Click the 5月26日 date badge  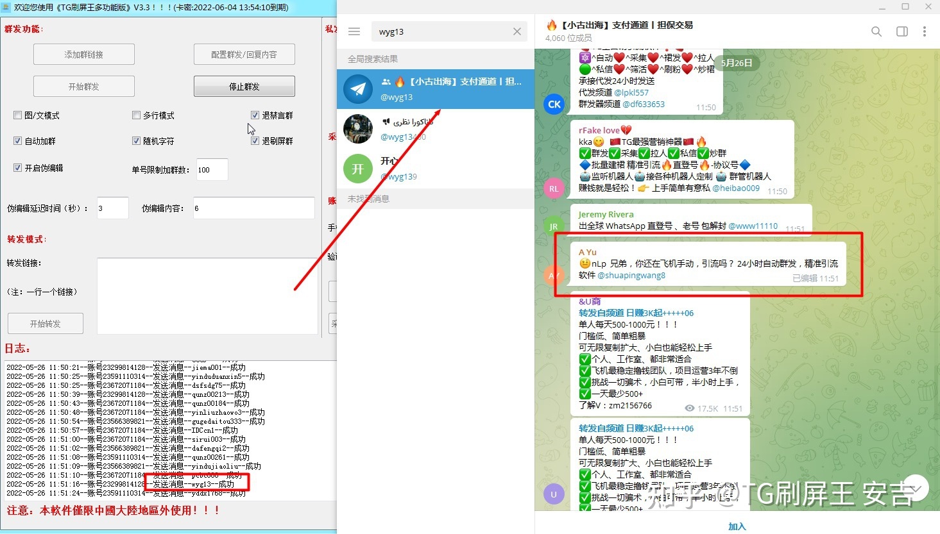point(737,63)
